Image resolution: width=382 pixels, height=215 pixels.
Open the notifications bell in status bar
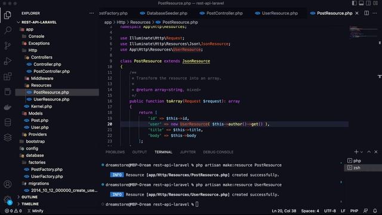(x=375, y=211)
